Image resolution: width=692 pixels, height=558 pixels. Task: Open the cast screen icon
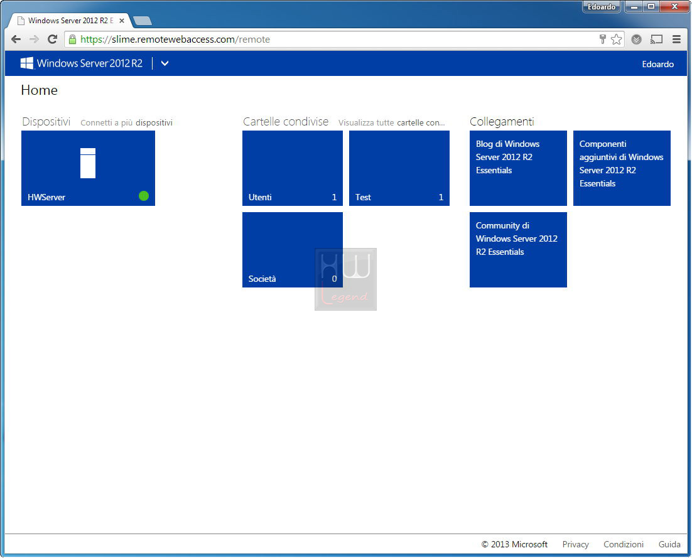pos(656,40)
